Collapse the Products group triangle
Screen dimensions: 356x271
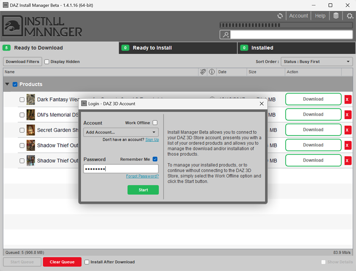click(7, 84)
